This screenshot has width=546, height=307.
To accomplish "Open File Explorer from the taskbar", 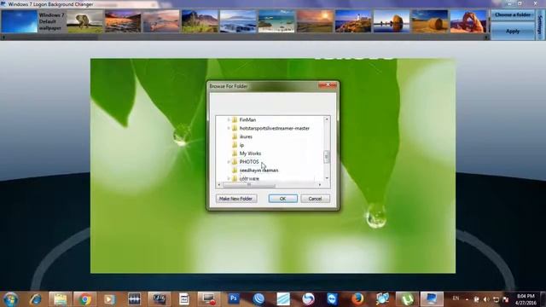I will [60, 299].
